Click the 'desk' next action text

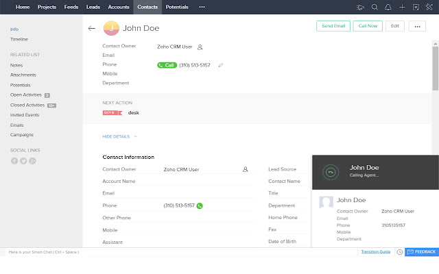coord(134,112)
